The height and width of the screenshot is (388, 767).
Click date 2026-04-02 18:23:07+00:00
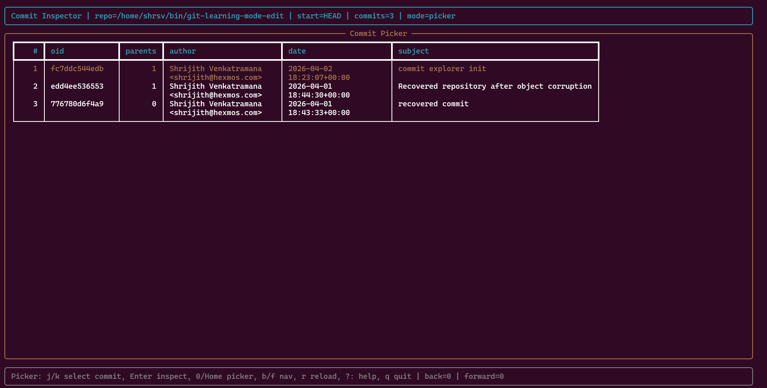click(x=319, y=73)
